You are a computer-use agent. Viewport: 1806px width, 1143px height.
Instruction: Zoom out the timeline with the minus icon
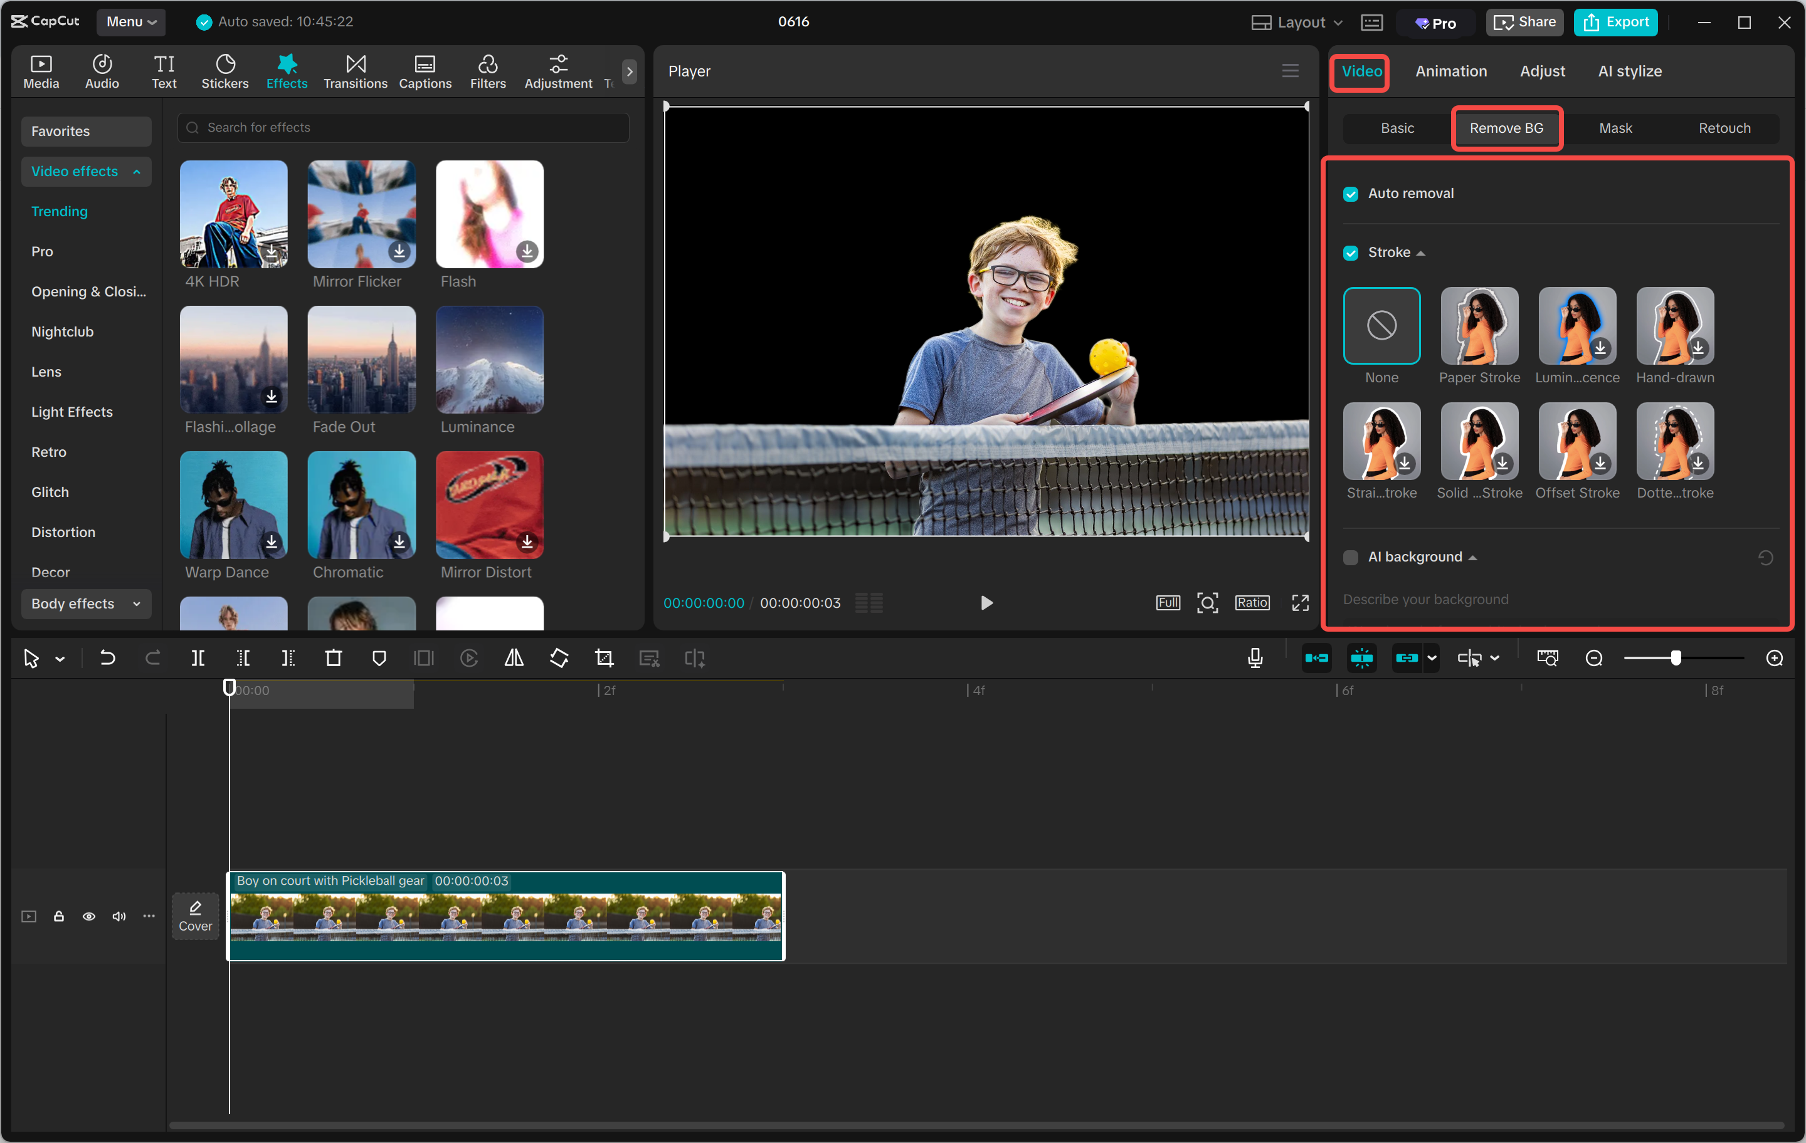pos(1594,658)
